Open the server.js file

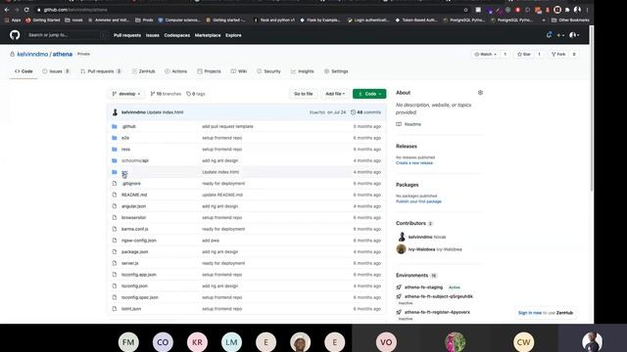point(130,263)
